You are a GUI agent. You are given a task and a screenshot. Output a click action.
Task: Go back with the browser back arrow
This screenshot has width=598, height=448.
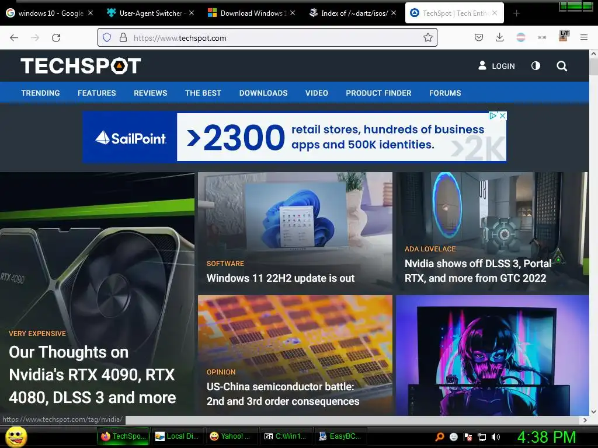14,38
